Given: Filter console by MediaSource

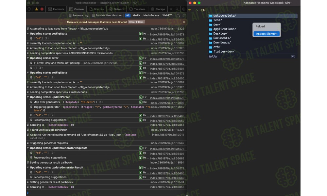Looking at the screenshot, I should [x=151, y=15].
